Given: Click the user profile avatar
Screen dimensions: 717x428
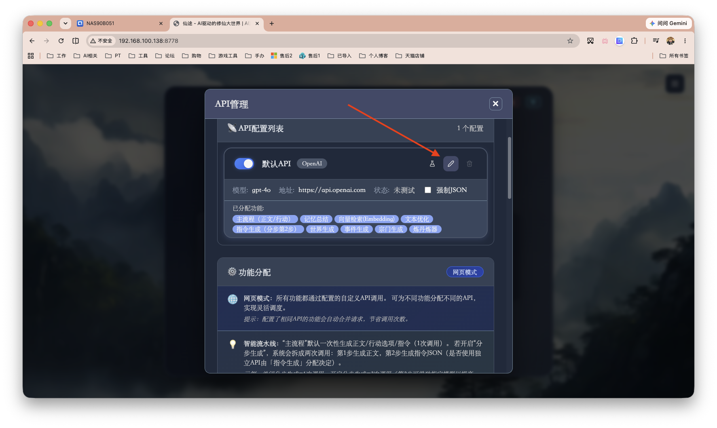Looking at the screenshot, I should click(670, 41).
